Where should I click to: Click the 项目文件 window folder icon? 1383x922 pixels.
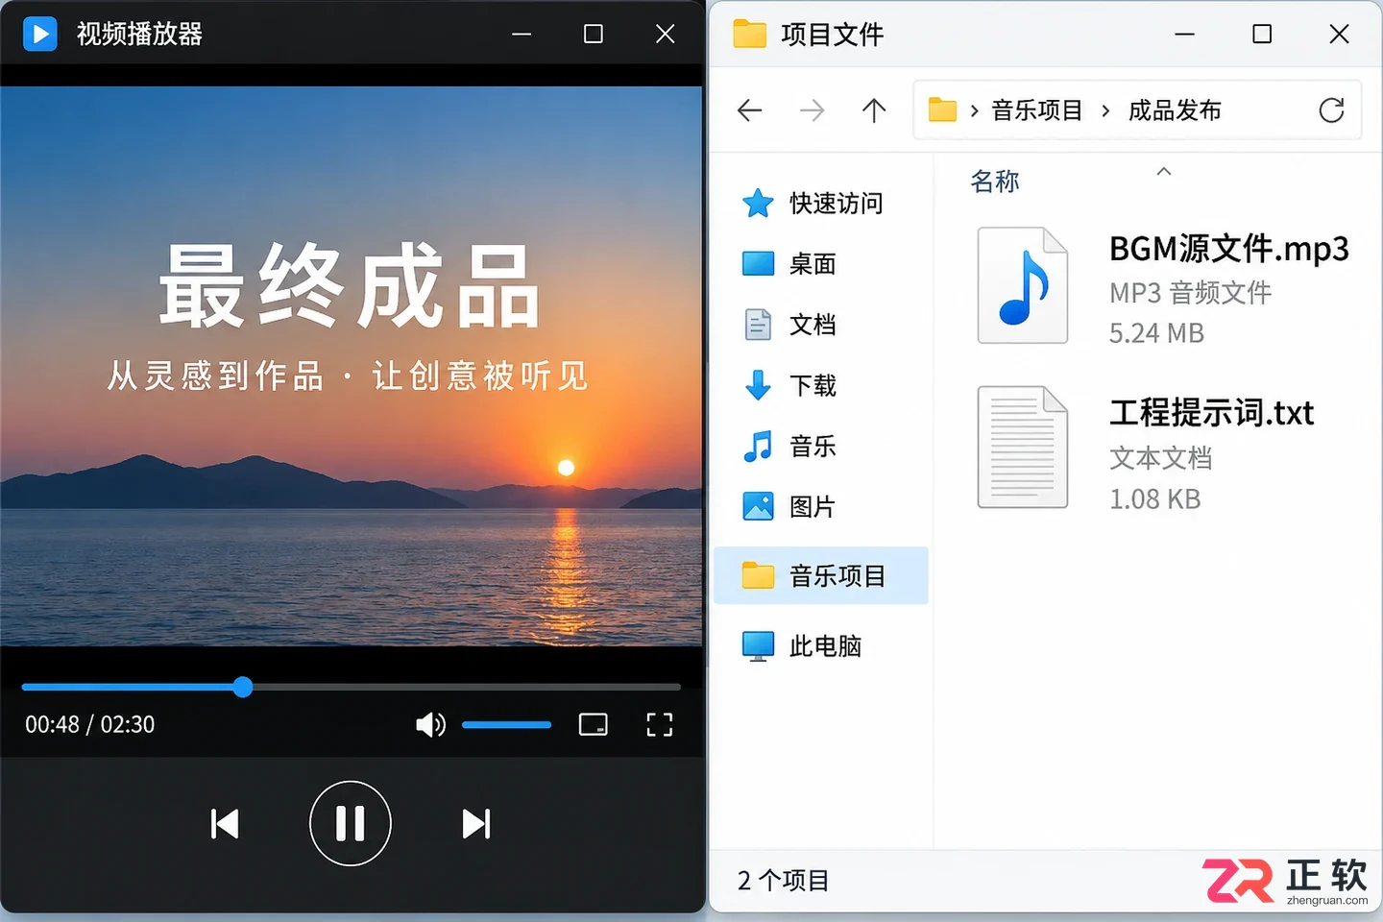750,34
